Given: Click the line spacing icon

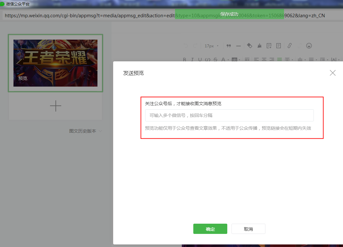Looking at the screenshot, I should tap(322, 59).
